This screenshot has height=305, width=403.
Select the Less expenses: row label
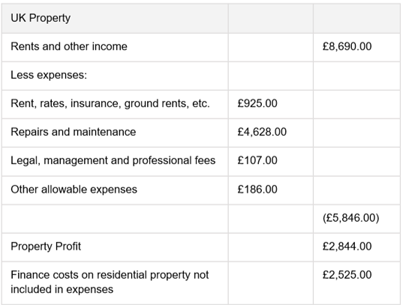click(49, 75)
